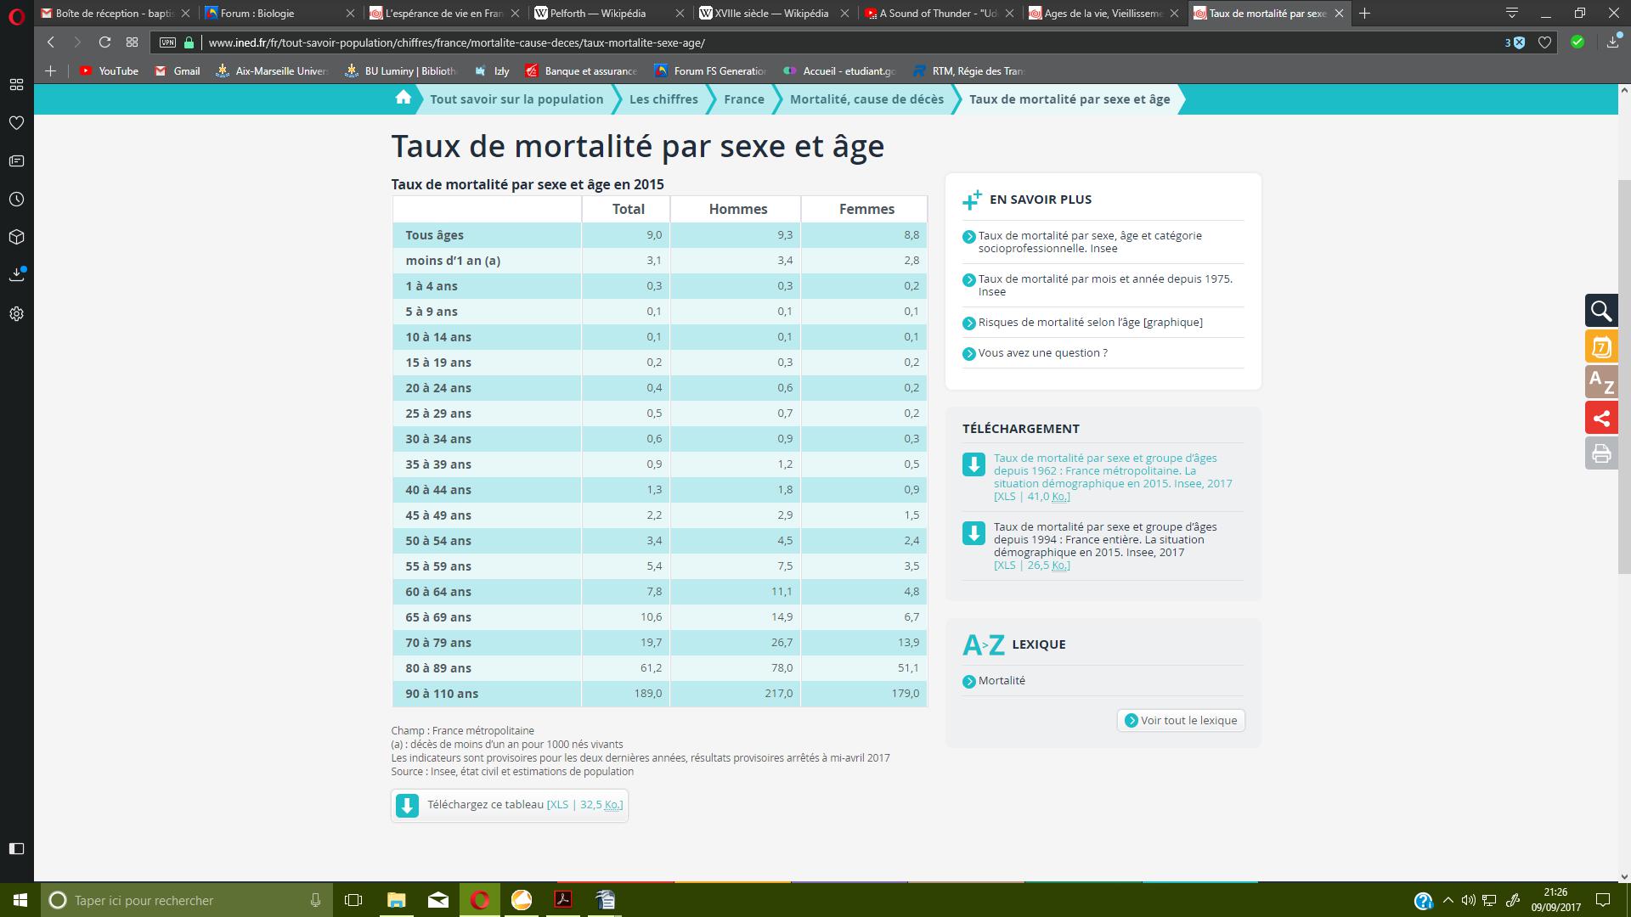The width and height of the screenshot is (1631, 917).
Task: Expand hidden system tray icons arrow
Action: click(1448, 900)
